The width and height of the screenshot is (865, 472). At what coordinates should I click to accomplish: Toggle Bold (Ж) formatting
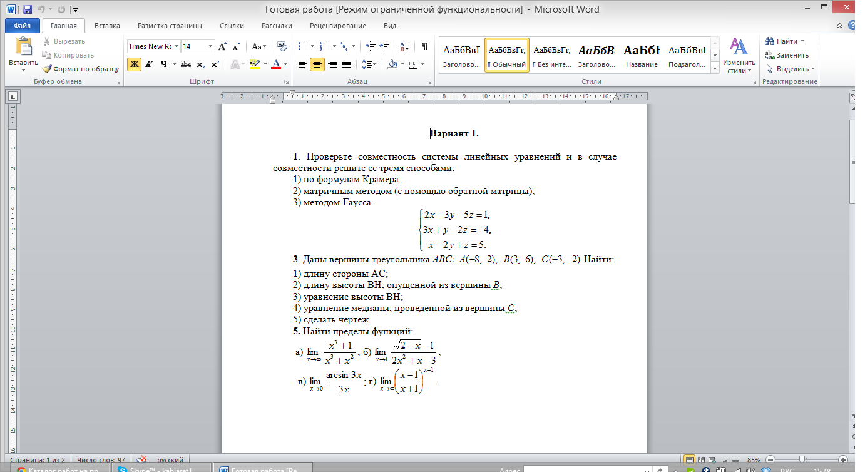[x=134, y=64]
